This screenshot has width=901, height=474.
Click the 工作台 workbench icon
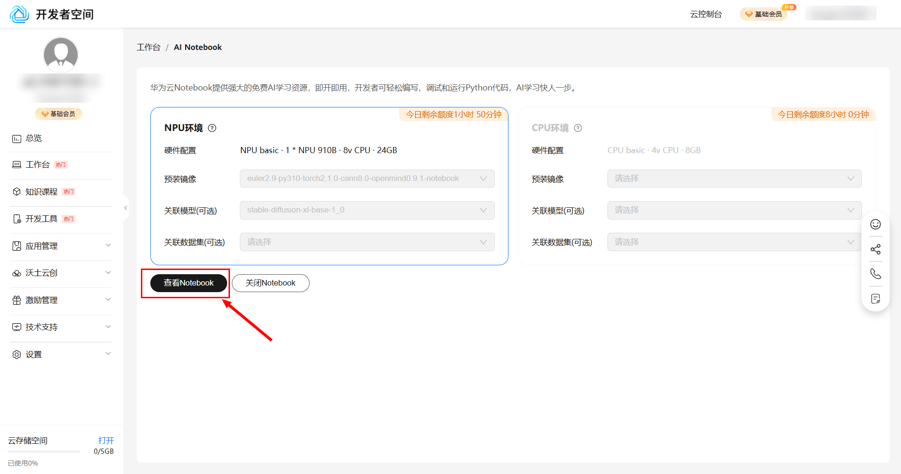(x=16, y=164)
